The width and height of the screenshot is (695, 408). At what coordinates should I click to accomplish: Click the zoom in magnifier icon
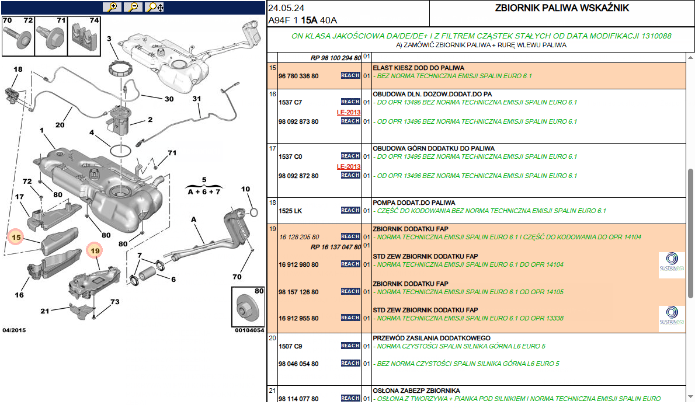coord(112,7)
